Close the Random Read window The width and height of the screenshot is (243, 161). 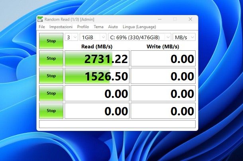[x=190, y=19]
